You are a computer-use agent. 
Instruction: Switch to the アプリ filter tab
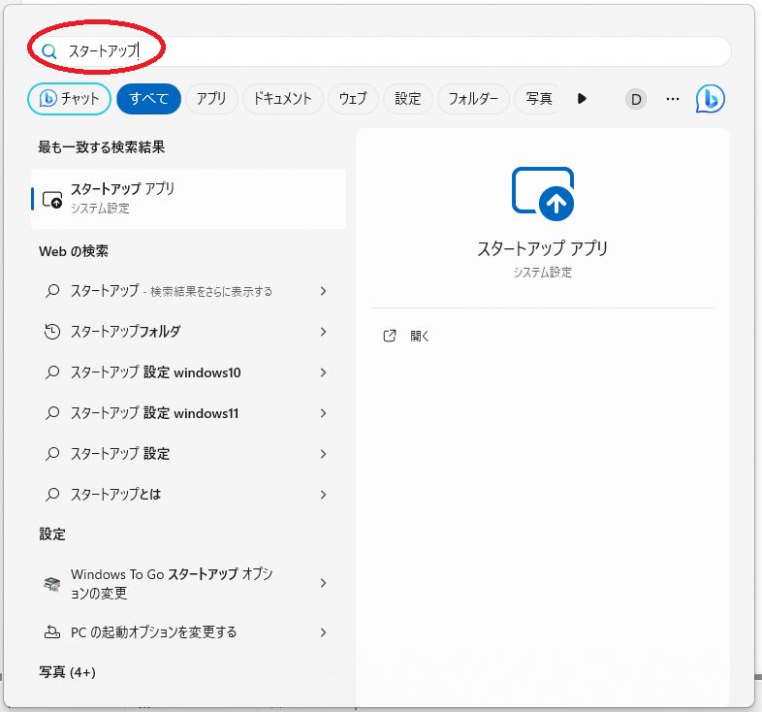pyautogui.click(x=211, y=99)
